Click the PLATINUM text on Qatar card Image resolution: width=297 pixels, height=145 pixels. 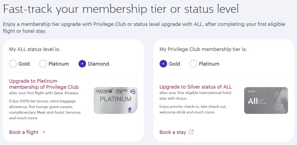coord(116,99)
